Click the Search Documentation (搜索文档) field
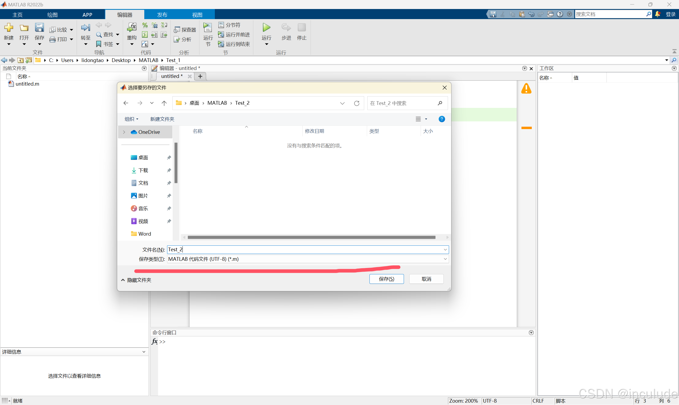The image size is (679, 405). click(x=611, y=14)
